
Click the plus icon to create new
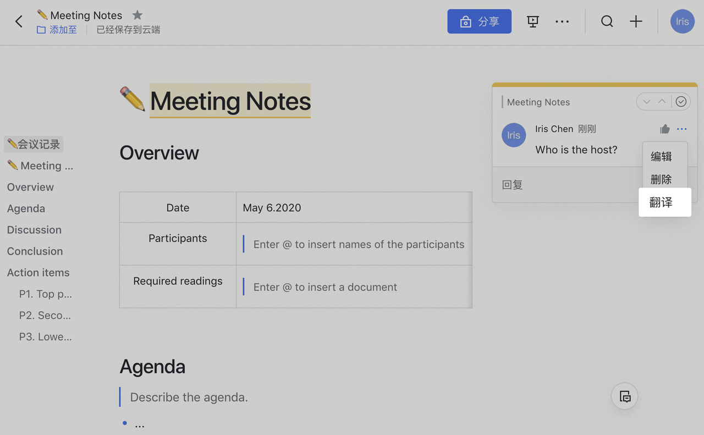(x=636, y=21)
